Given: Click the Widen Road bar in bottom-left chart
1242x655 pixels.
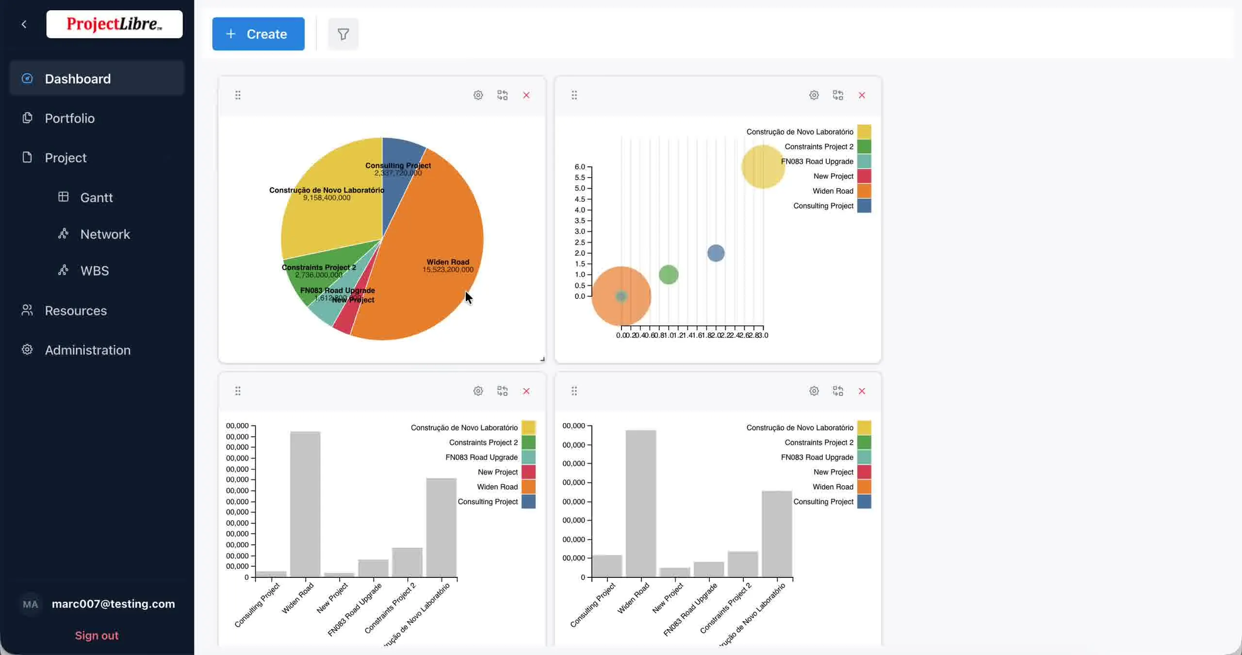Looking at the screenshot, I should pyautogui.click(x=305, y=504).
